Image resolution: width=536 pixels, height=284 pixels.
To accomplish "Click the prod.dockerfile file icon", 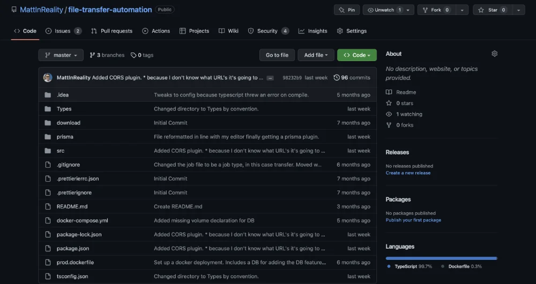I will coord(48,263).
